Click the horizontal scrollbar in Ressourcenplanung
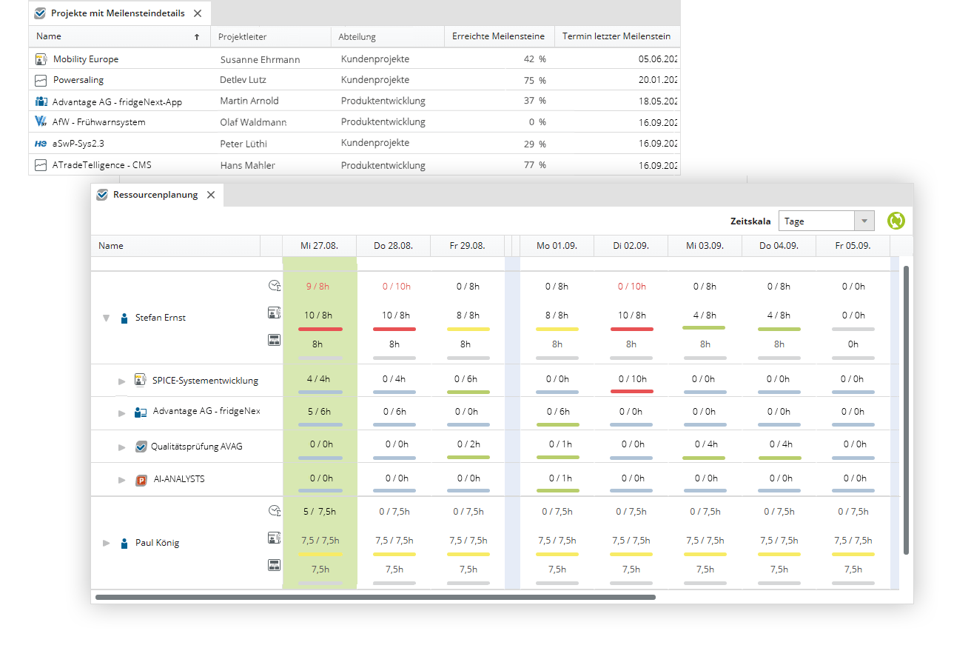The width and height of the screenshot is (971, 648). pos(375,597)
